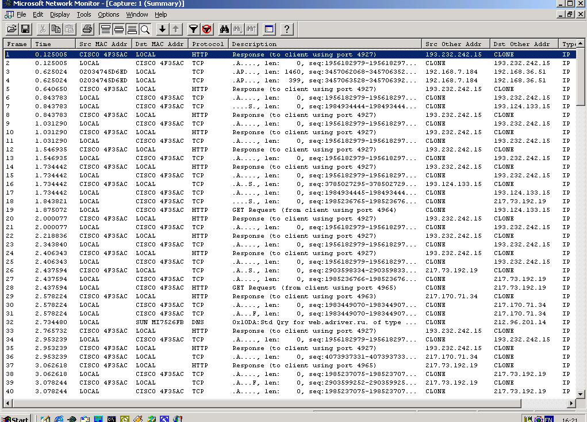Viewport: 587px width, 422px height.
Task: Launch Internet Explorer from quick launch bar
Action: click(59, 419)
